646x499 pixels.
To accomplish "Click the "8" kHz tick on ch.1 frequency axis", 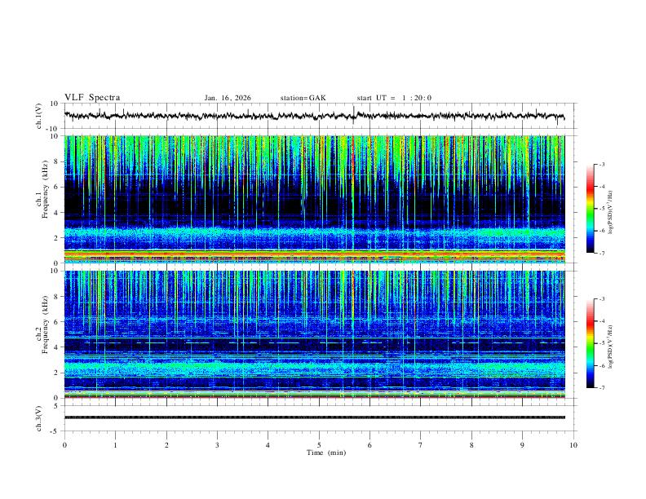I will click(56, 161).
